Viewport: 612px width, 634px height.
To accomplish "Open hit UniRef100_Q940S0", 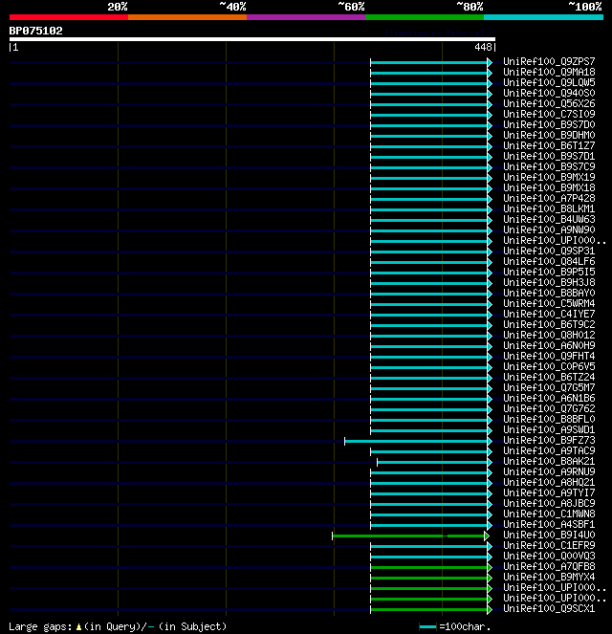I will (x=549, y=93).
